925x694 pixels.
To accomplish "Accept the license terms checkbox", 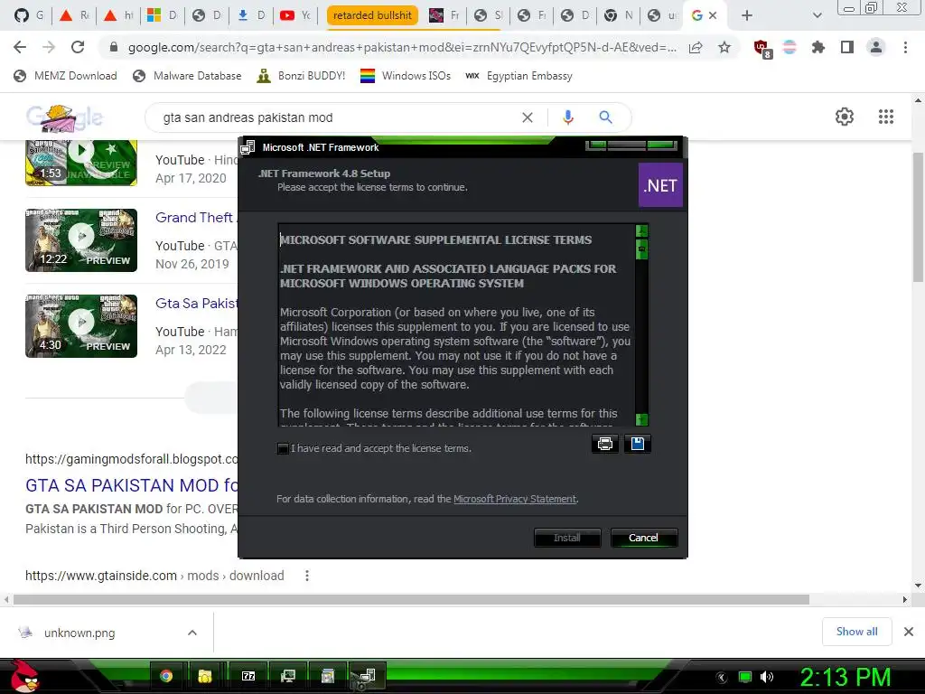I will click(283, 448).
